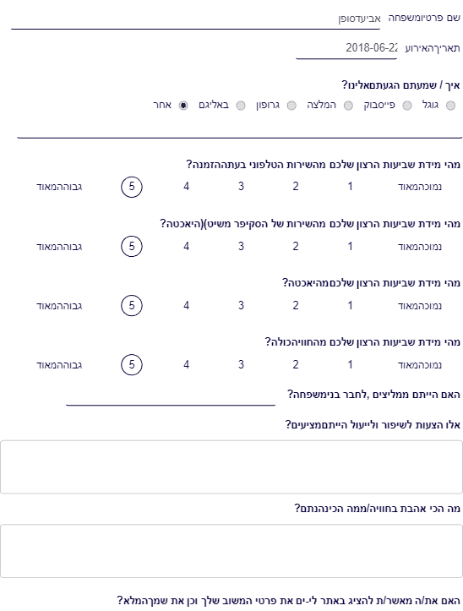Click the recommend-to-friend answer field

tap(171, 396)
